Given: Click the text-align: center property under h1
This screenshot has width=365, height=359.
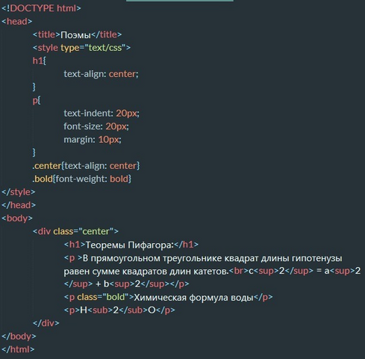Looking at the screenshot, I should pyautogui.click(x=101, y=74).
